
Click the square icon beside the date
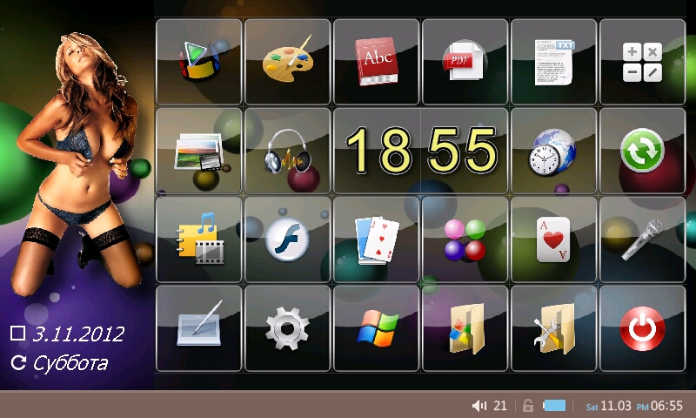tap(17, 333)
